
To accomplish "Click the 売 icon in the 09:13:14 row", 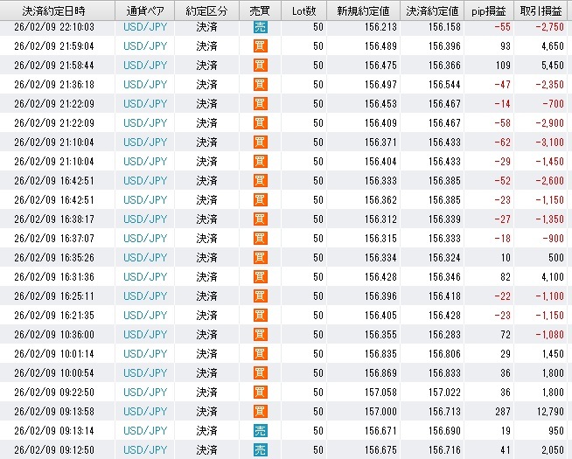I will click(x=260, y=431).
